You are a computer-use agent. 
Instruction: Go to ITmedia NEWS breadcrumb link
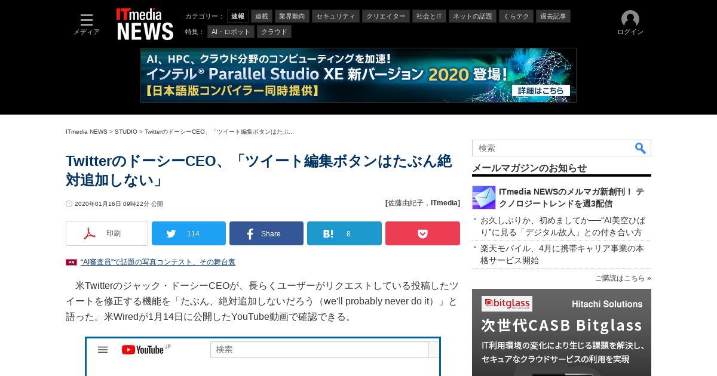87,131
